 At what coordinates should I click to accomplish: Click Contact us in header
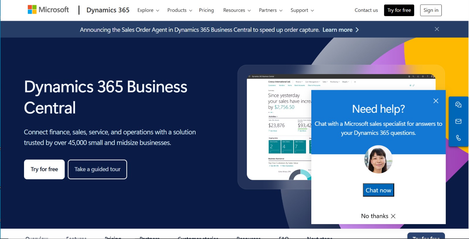click(x=366, y=10)
